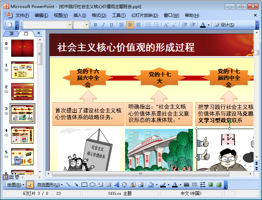The width and height of the screenshot is (262, 200).
Task: Click animation star icon beside slide 3
Action: click(6, 113)
